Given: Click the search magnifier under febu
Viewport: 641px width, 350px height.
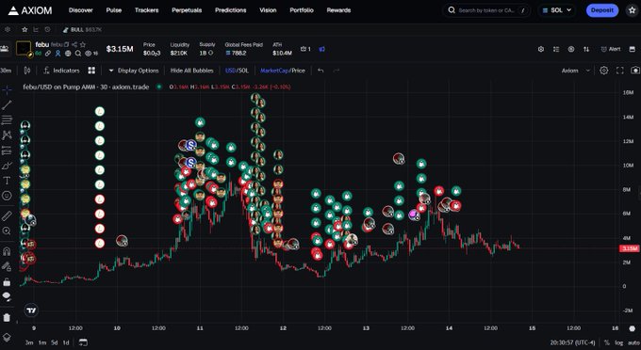Looking at the screenshot, I should pos(77,54).
